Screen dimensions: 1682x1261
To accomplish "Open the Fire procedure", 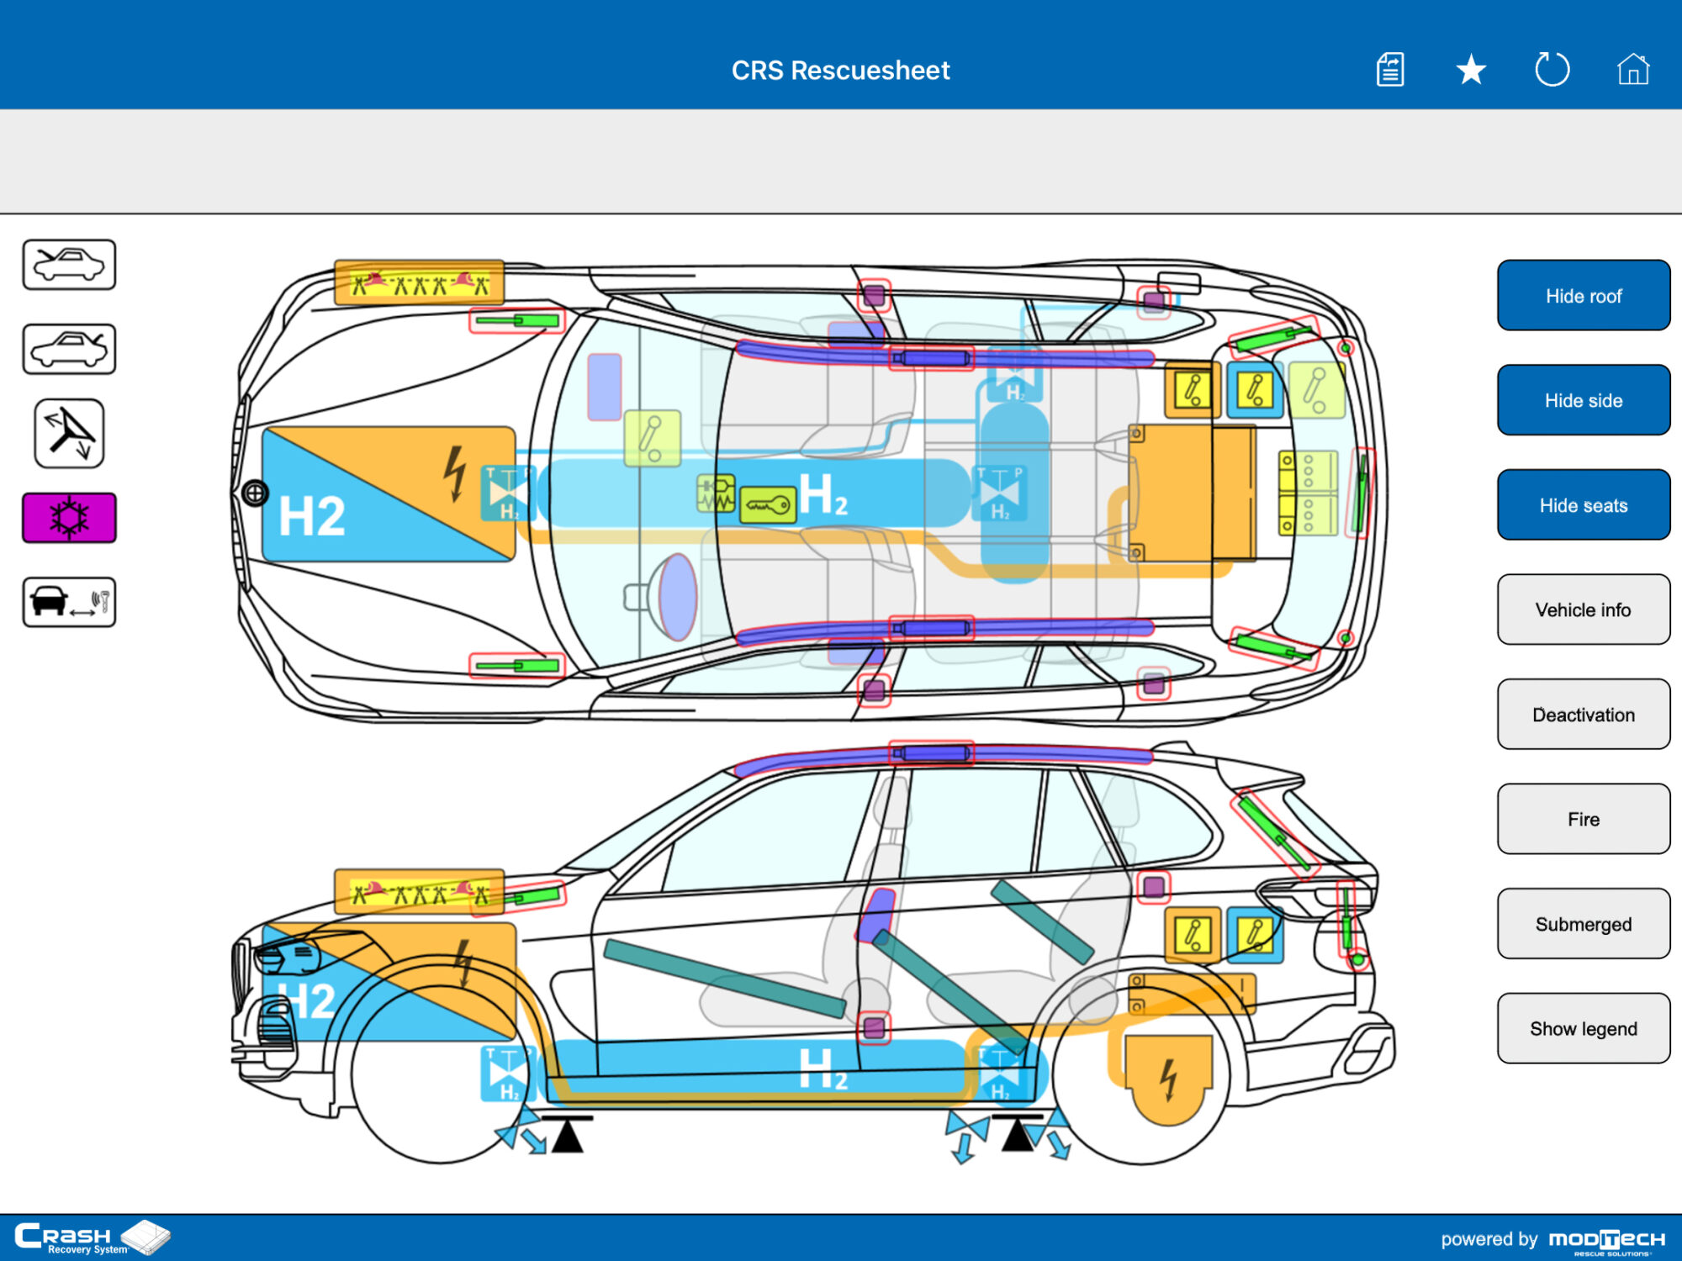I will point(1584,819).
